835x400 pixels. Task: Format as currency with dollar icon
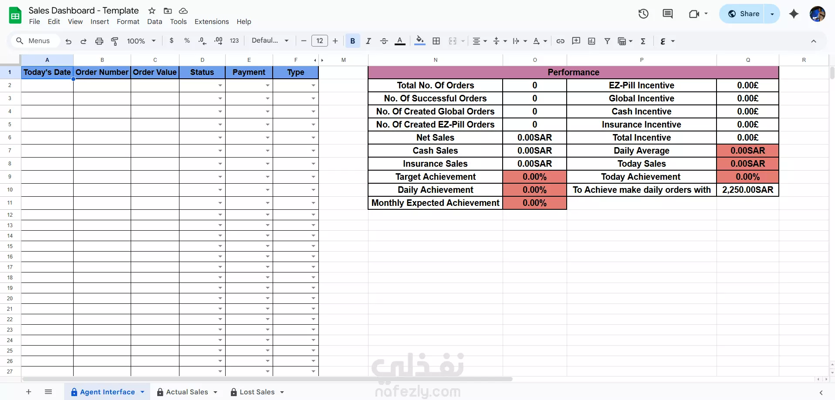172,40
